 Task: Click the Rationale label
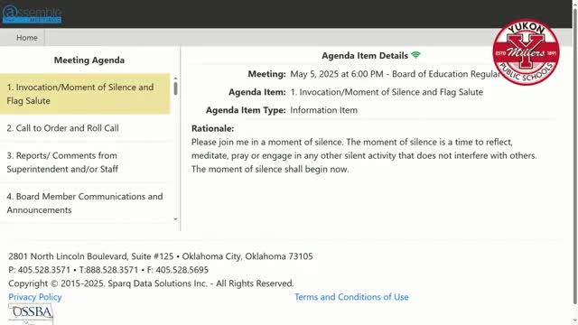(x=213, y=128)
